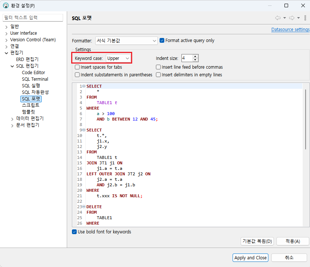
Task: Expand the User Interface tree node
Action: pos(6,34)
